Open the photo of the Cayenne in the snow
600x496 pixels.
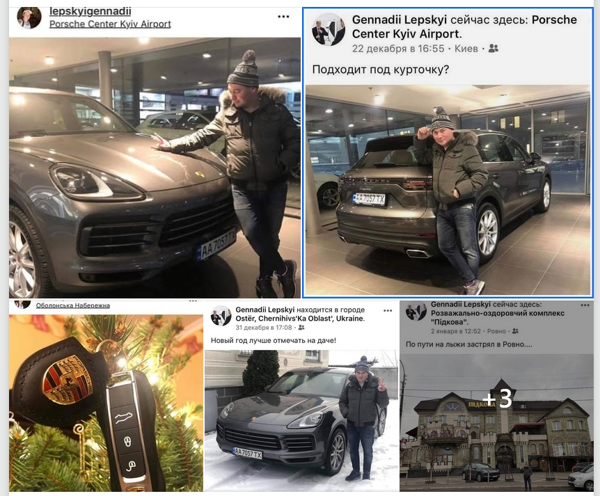tap(301, 420)
